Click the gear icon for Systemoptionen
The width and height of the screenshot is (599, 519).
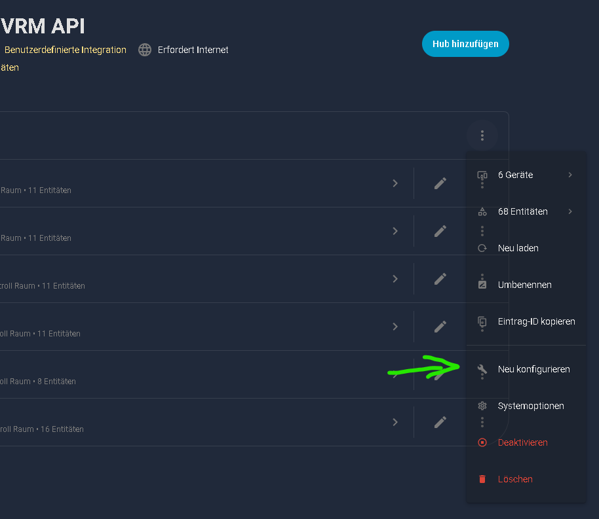[482, 406]
